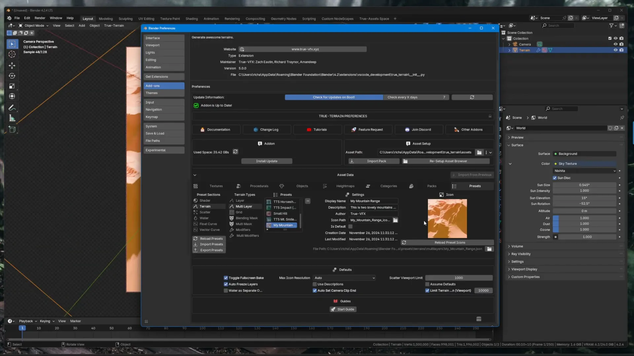Select the Annotate tool icon

[12, 108]
